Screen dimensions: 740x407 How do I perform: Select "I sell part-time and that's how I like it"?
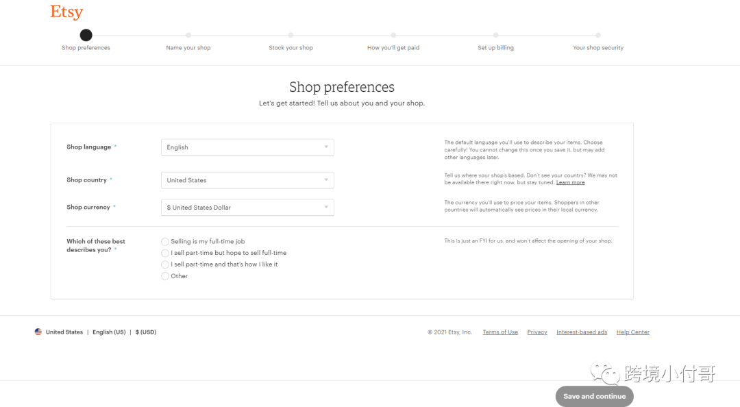click(x=165, y=264)
